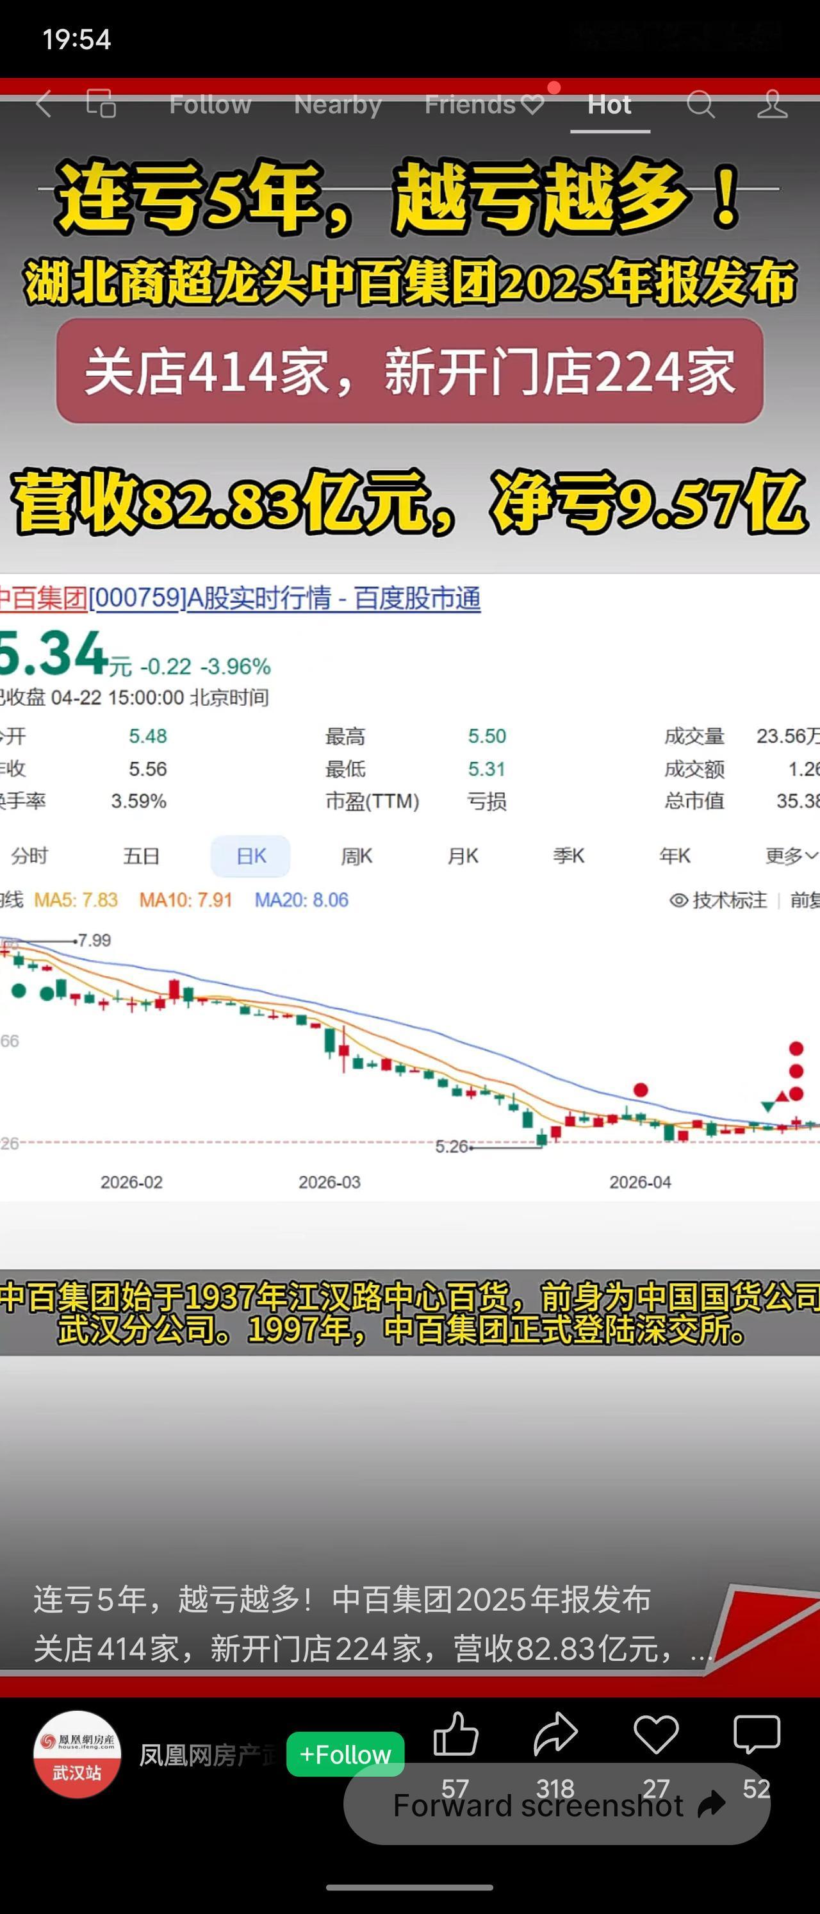
Task: Follow the author with the green +Follow button
Action: coord(345,1754)
